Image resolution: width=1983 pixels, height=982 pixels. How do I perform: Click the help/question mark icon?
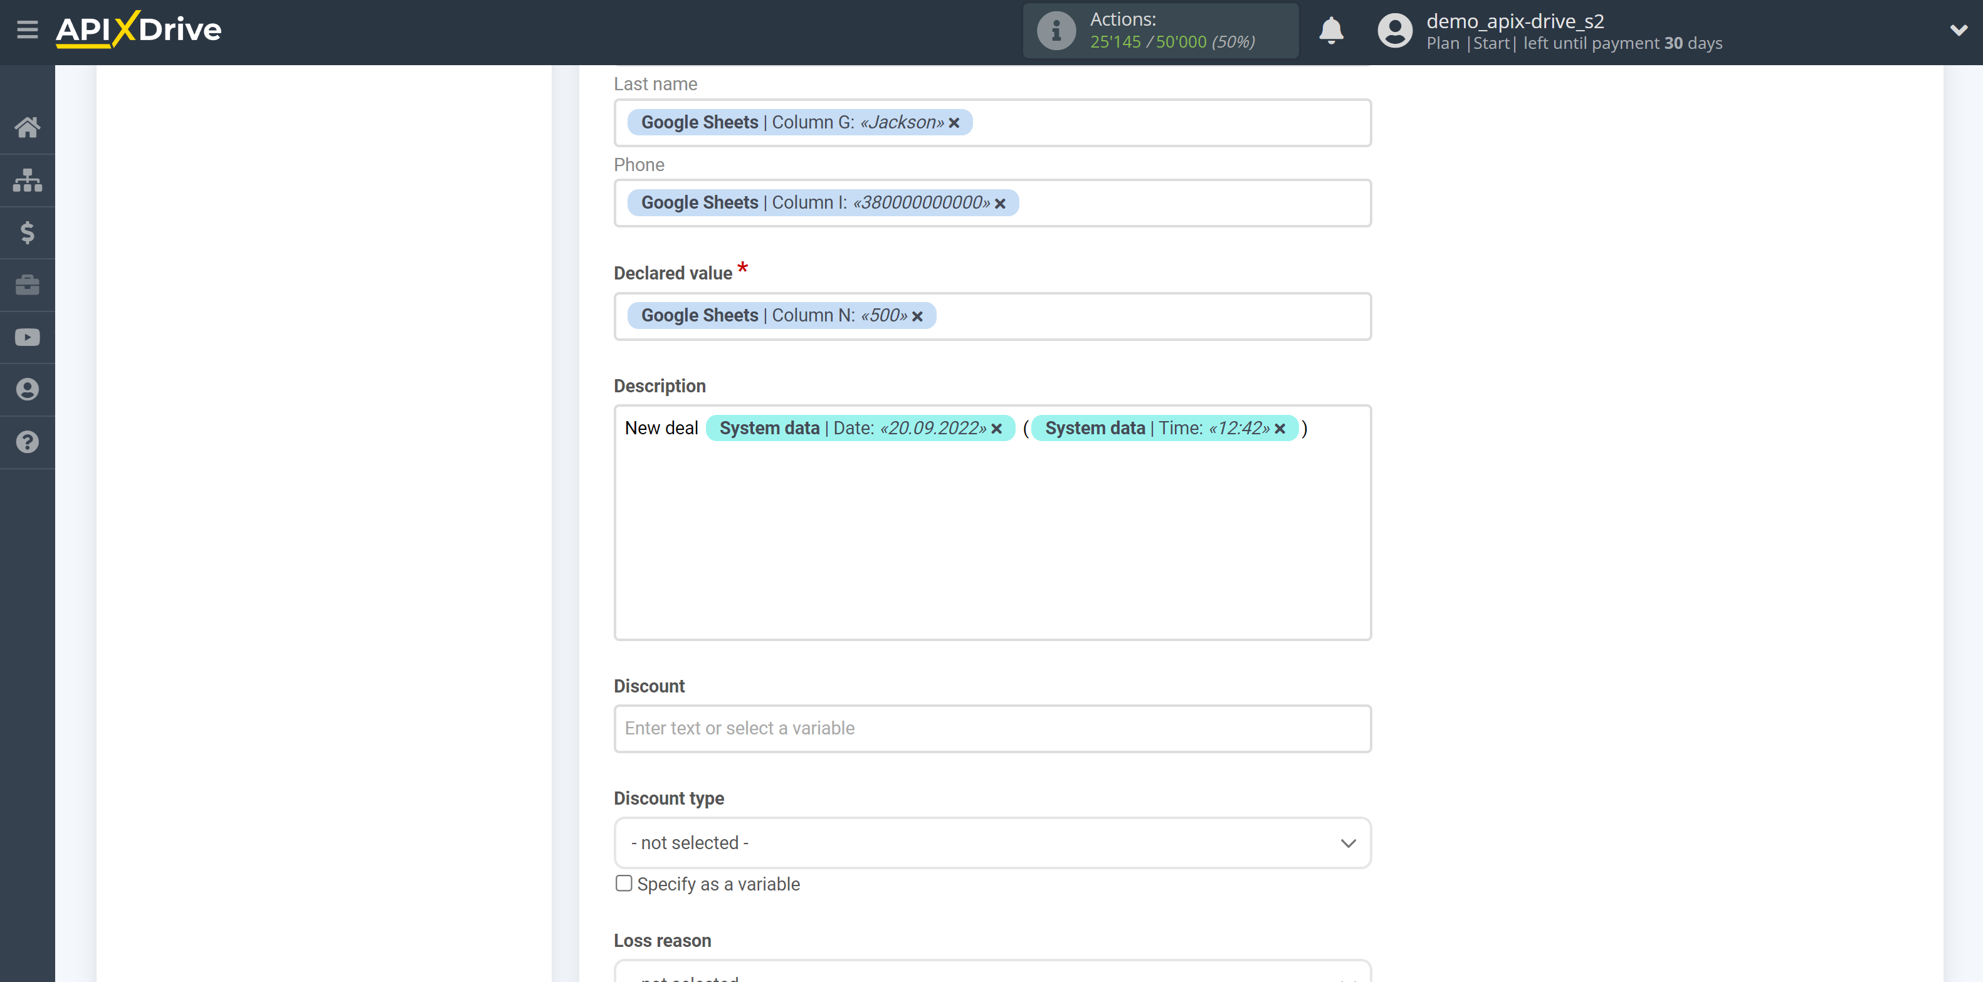point(28,442)
